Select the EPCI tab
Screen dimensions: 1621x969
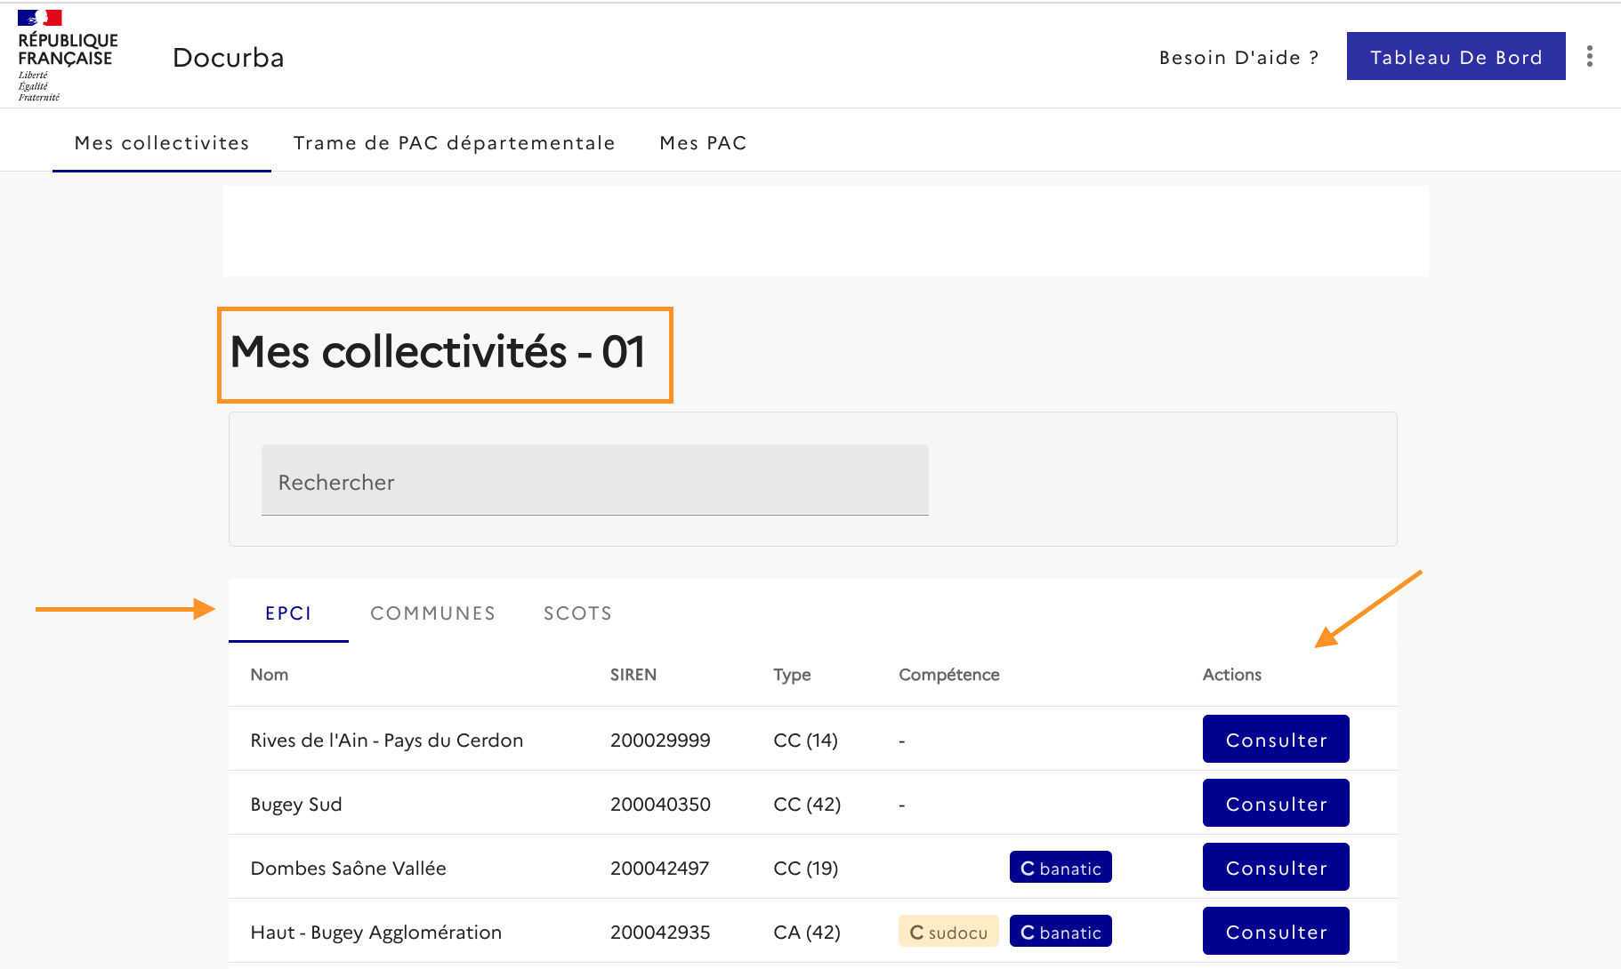tap(288, 613)
